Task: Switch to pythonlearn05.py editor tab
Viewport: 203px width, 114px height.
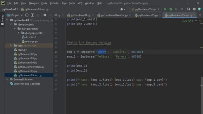Action: coord(148,15)
